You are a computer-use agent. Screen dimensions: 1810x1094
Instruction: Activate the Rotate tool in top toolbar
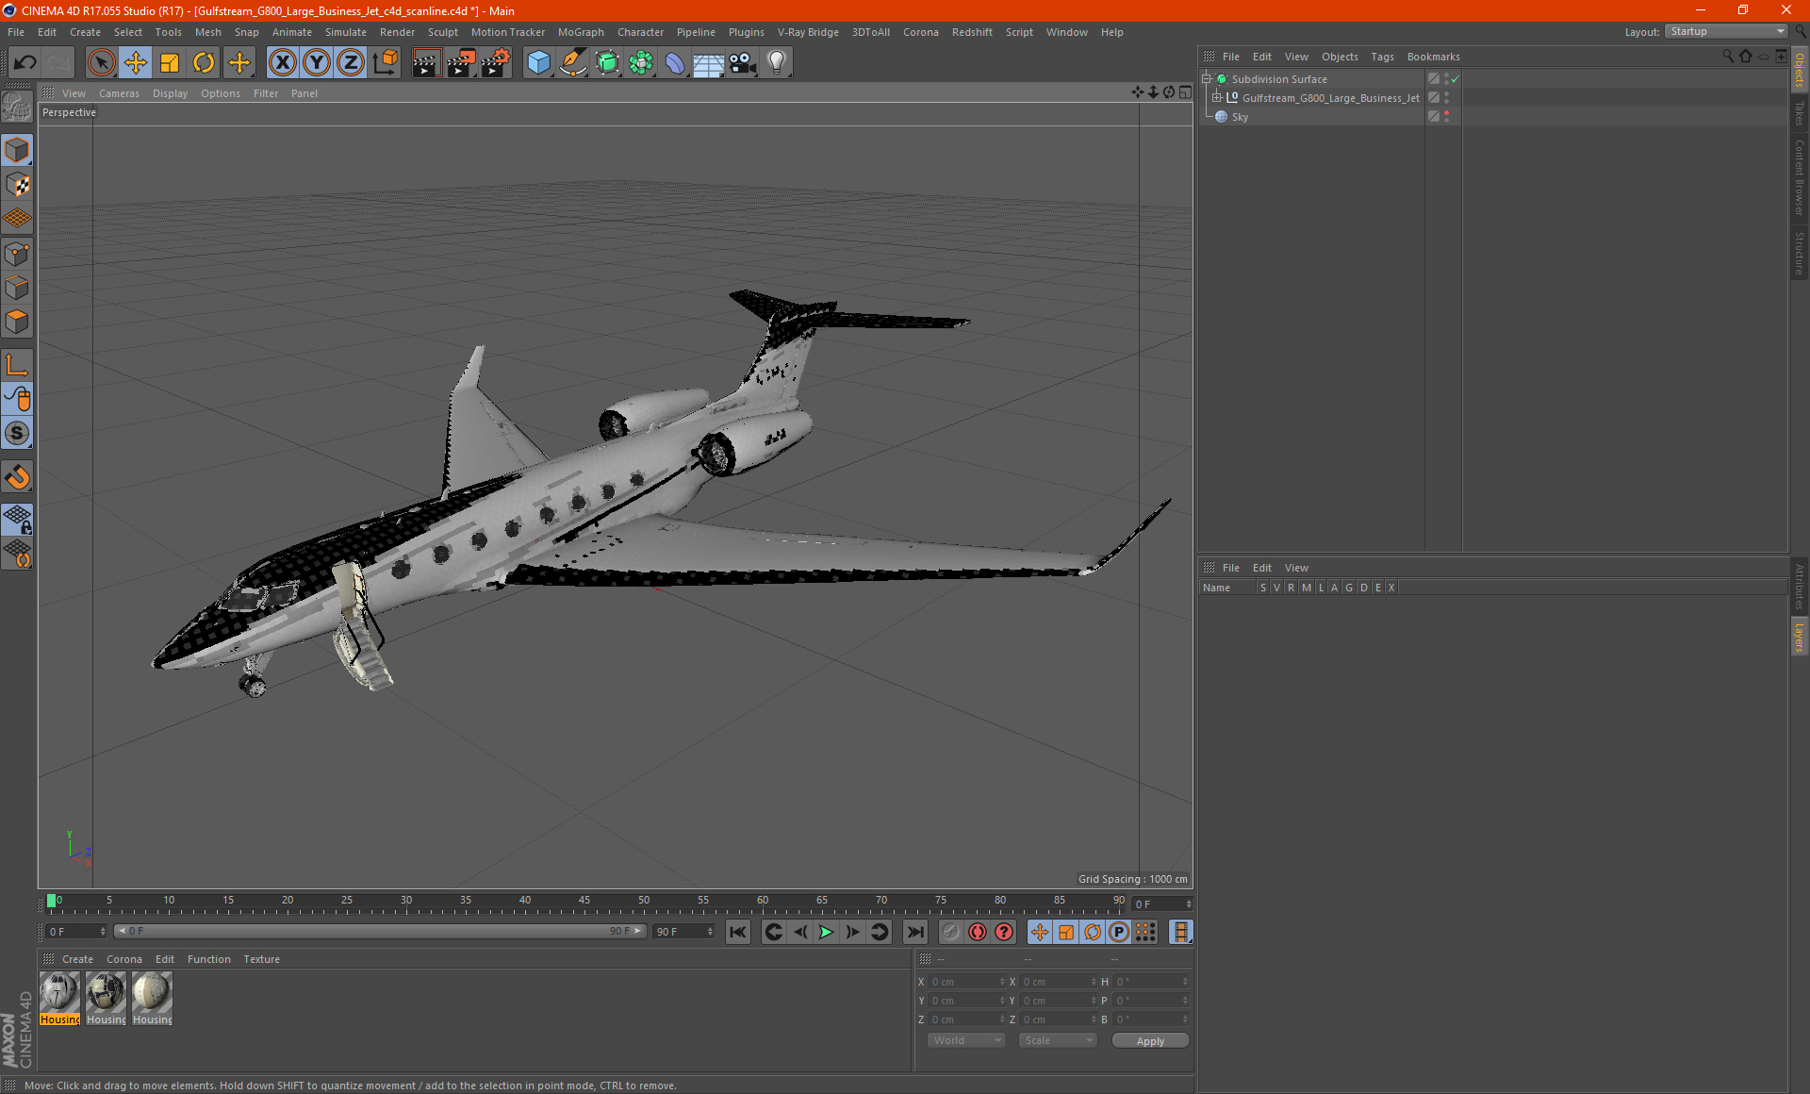(x=204, y=63)
